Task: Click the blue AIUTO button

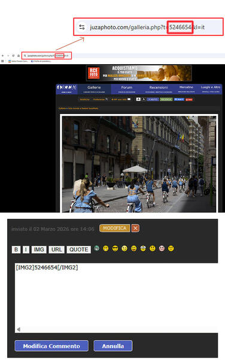Action: coord(153,100)
